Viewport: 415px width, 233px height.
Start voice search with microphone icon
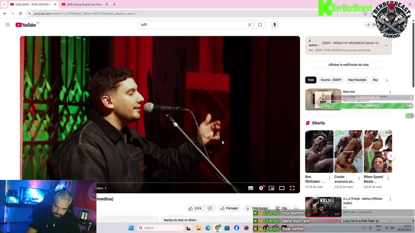pos(275,25)
